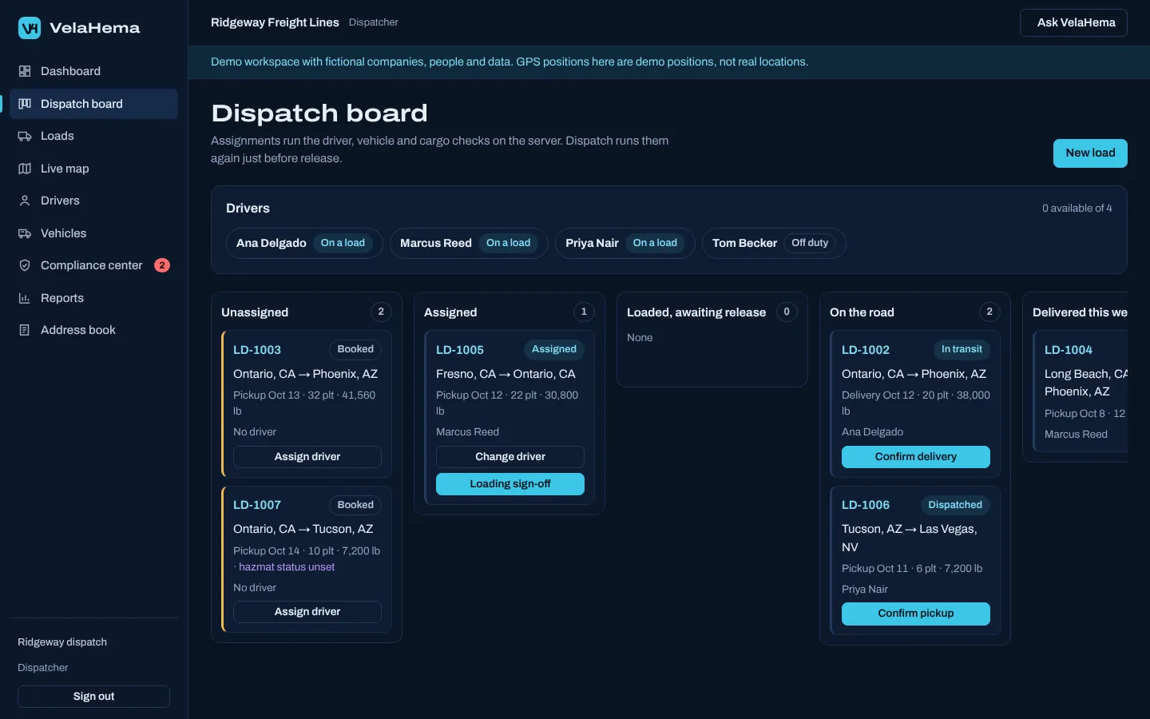
Task: Click the Compliance center shield icon
Action: [x=25, y=265]
